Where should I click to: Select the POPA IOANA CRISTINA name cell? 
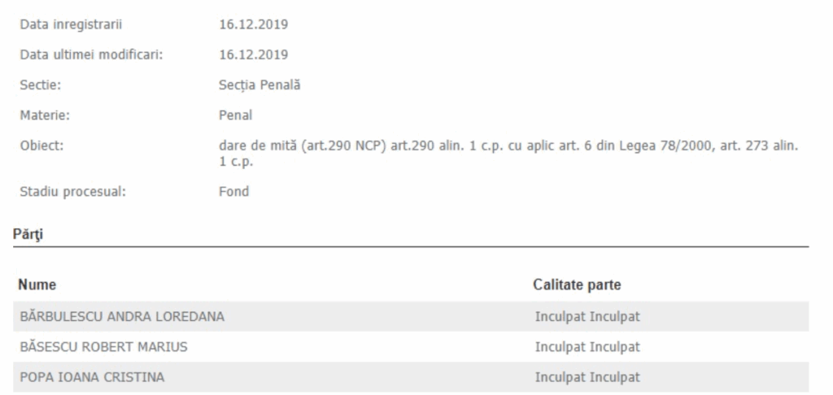[x=92, y=377]
